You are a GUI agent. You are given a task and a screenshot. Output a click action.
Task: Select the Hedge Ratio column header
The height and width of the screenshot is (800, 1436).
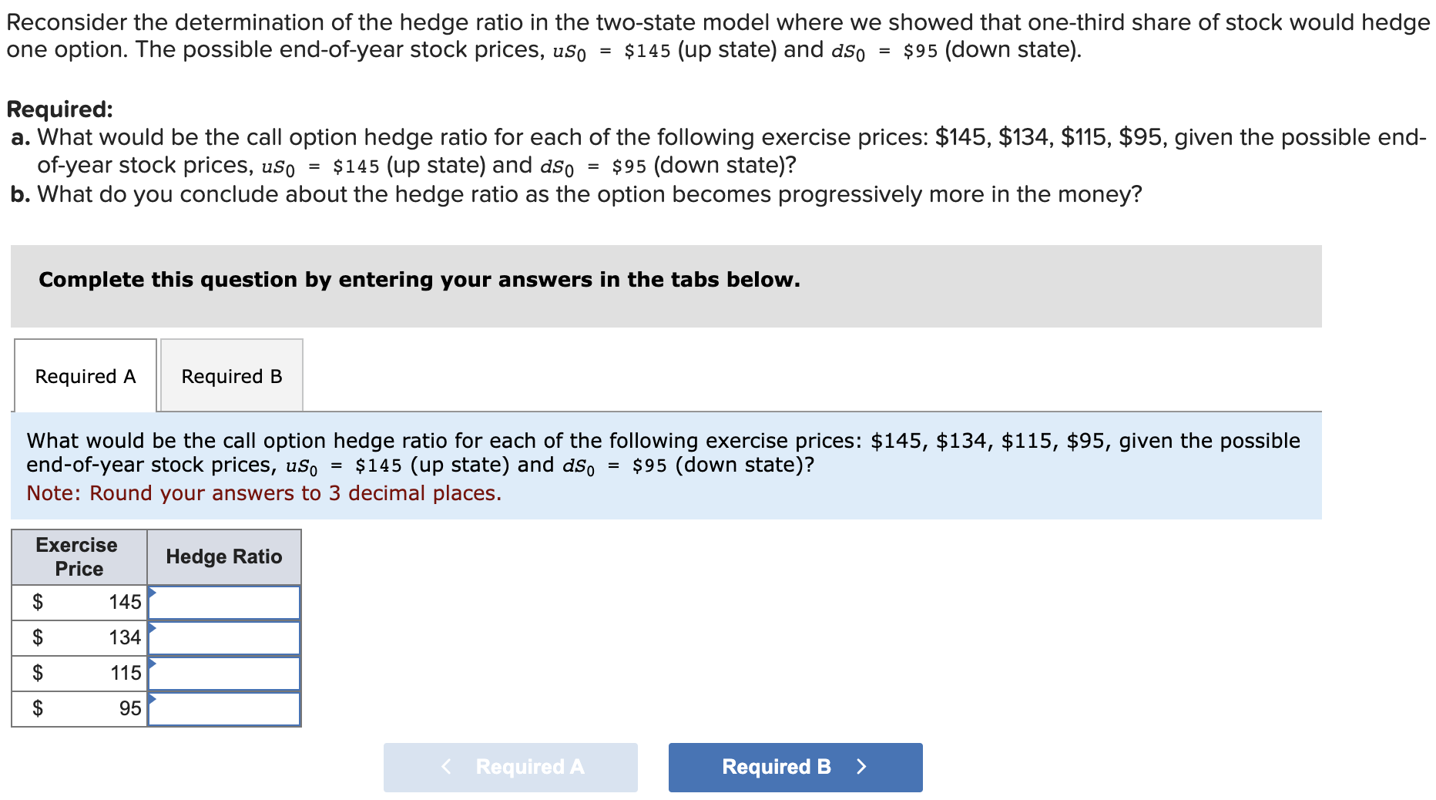(223, 556)
